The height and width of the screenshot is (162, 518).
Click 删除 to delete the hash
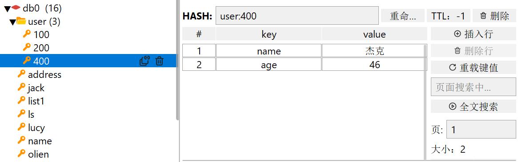point(494,16)
